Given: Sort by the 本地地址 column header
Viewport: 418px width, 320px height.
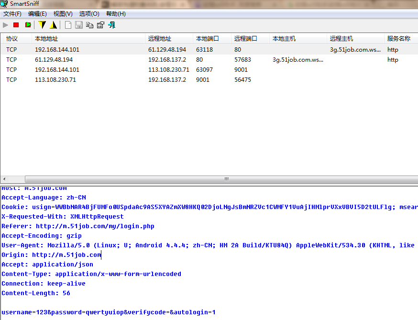Looking at the screenshot, I should [46, 39].
